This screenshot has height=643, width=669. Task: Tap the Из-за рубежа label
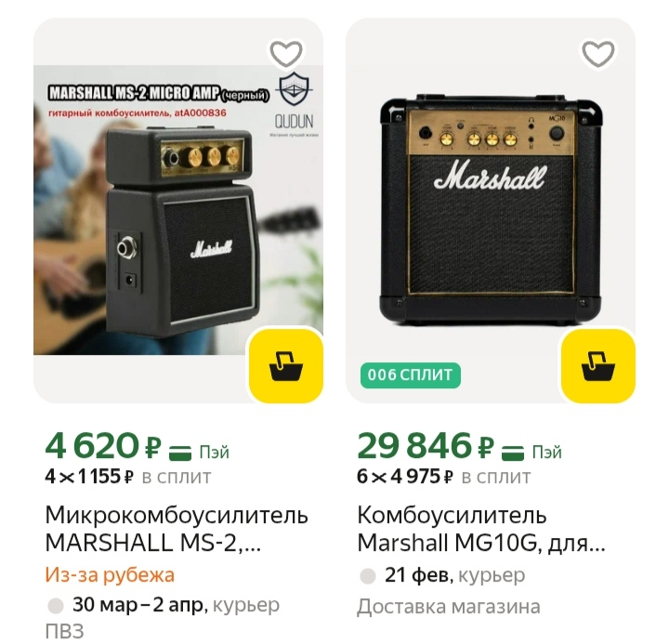pyautogui.click(x=110, y=575)
